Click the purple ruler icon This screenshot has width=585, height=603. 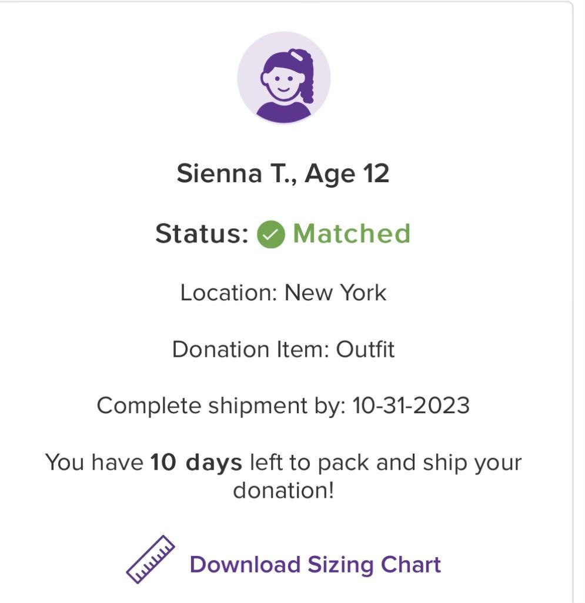(x=151, y=559)
